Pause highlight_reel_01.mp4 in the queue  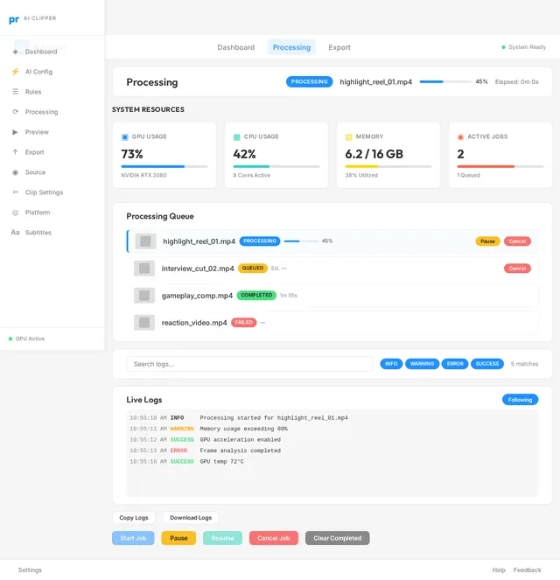(487, 241)
